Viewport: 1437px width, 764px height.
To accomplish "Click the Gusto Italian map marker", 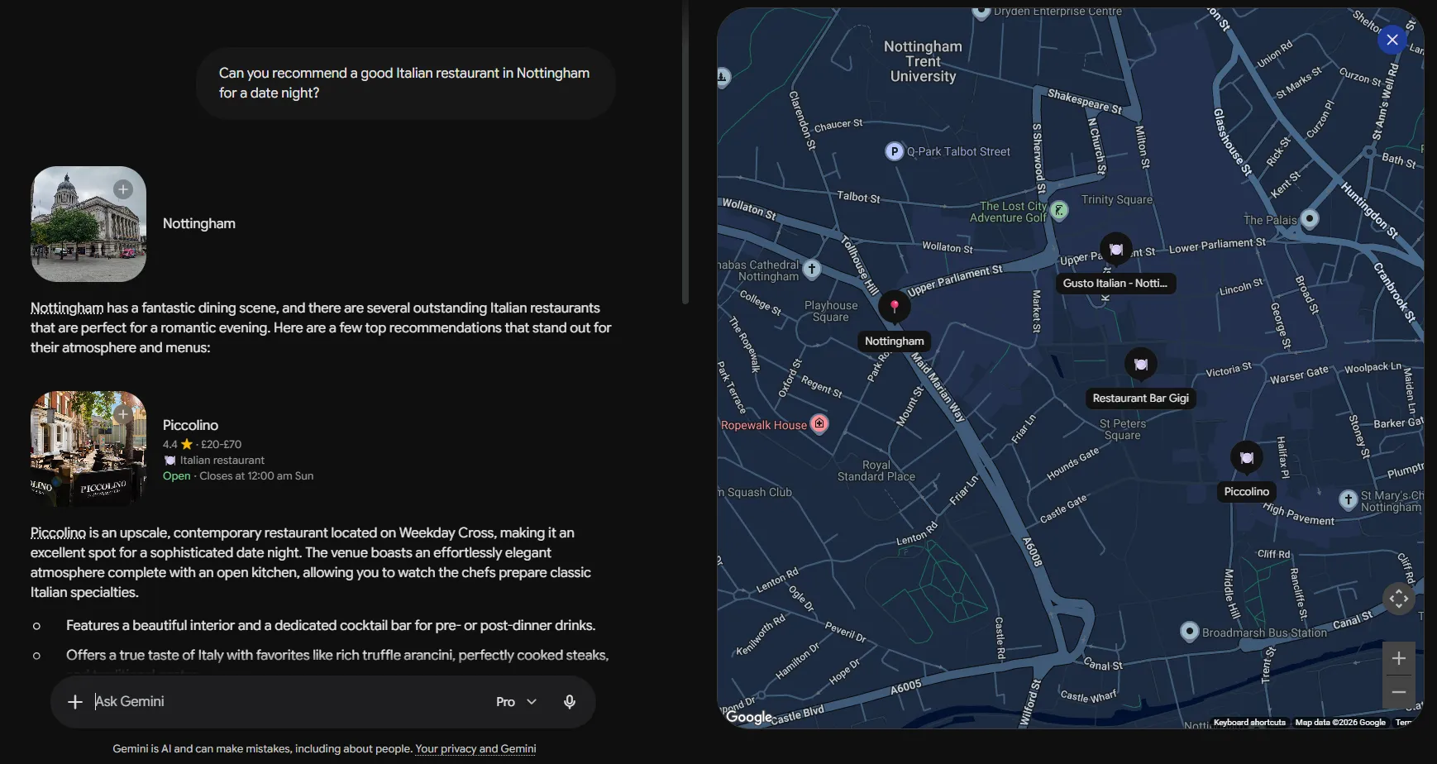I will [x=1116, y=249].
